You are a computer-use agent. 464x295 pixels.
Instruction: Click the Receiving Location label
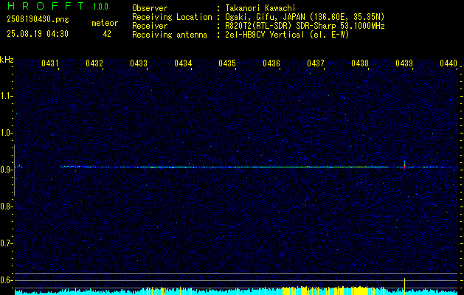click(x=172, y=17)
